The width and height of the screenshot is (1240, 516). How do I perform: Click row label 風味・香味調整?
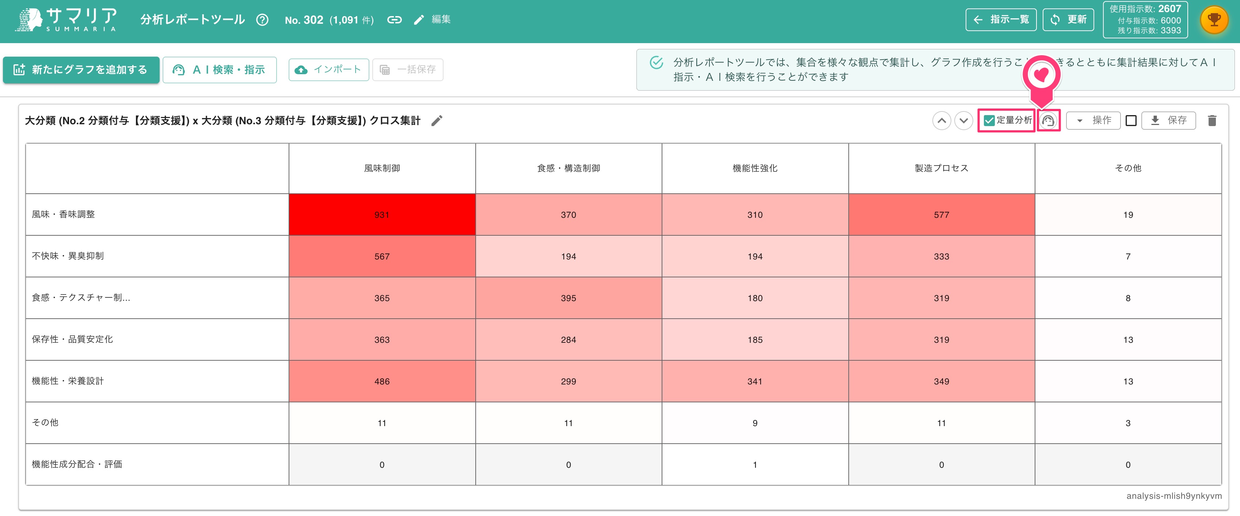[x=63, y=214]
